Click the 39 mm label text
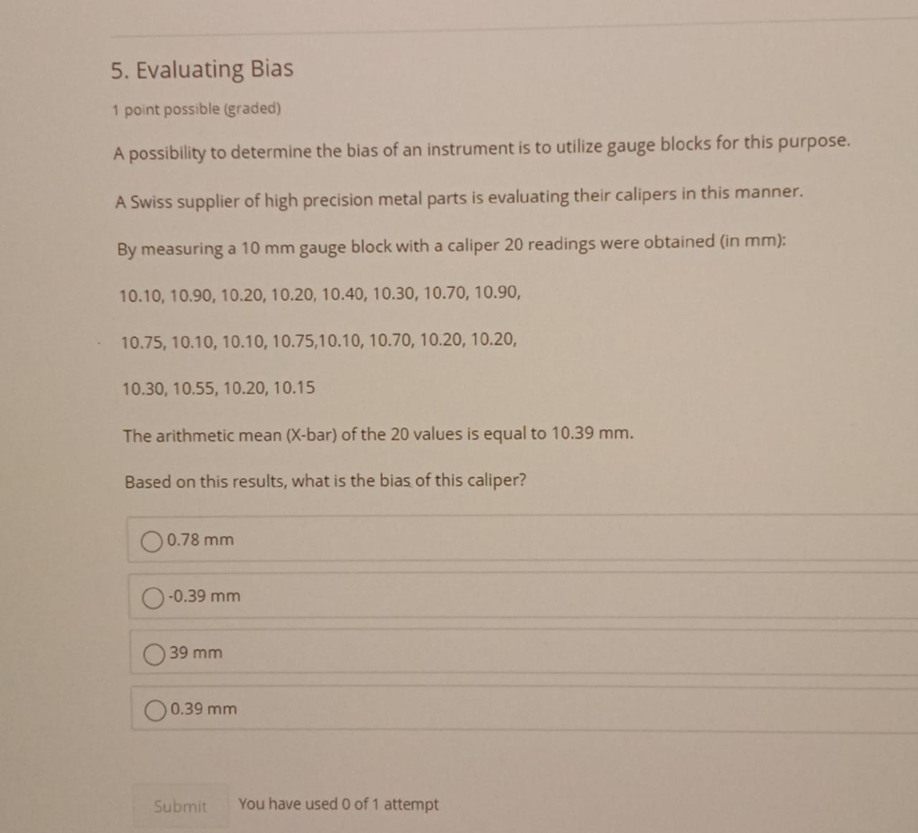The width and height of the screenshot is (918, 833). pyautogui.click(x=196, y=653)
